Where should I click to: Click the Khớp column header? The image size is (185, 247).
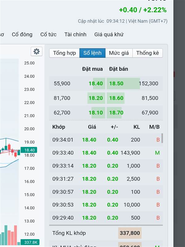click(59, 127)
